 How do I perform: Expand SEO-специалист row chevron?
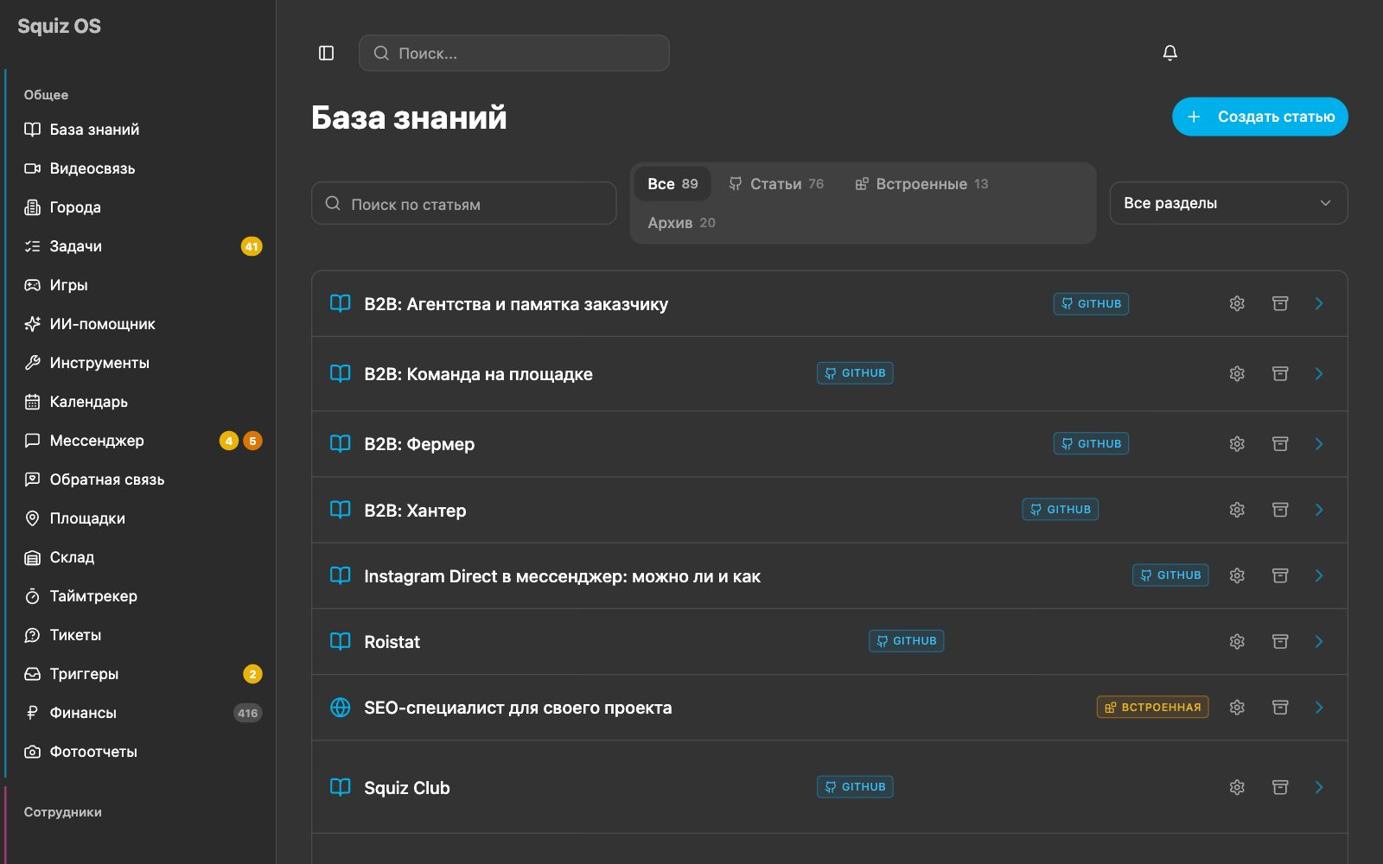pyautogui.click(x=1319, y=707)
